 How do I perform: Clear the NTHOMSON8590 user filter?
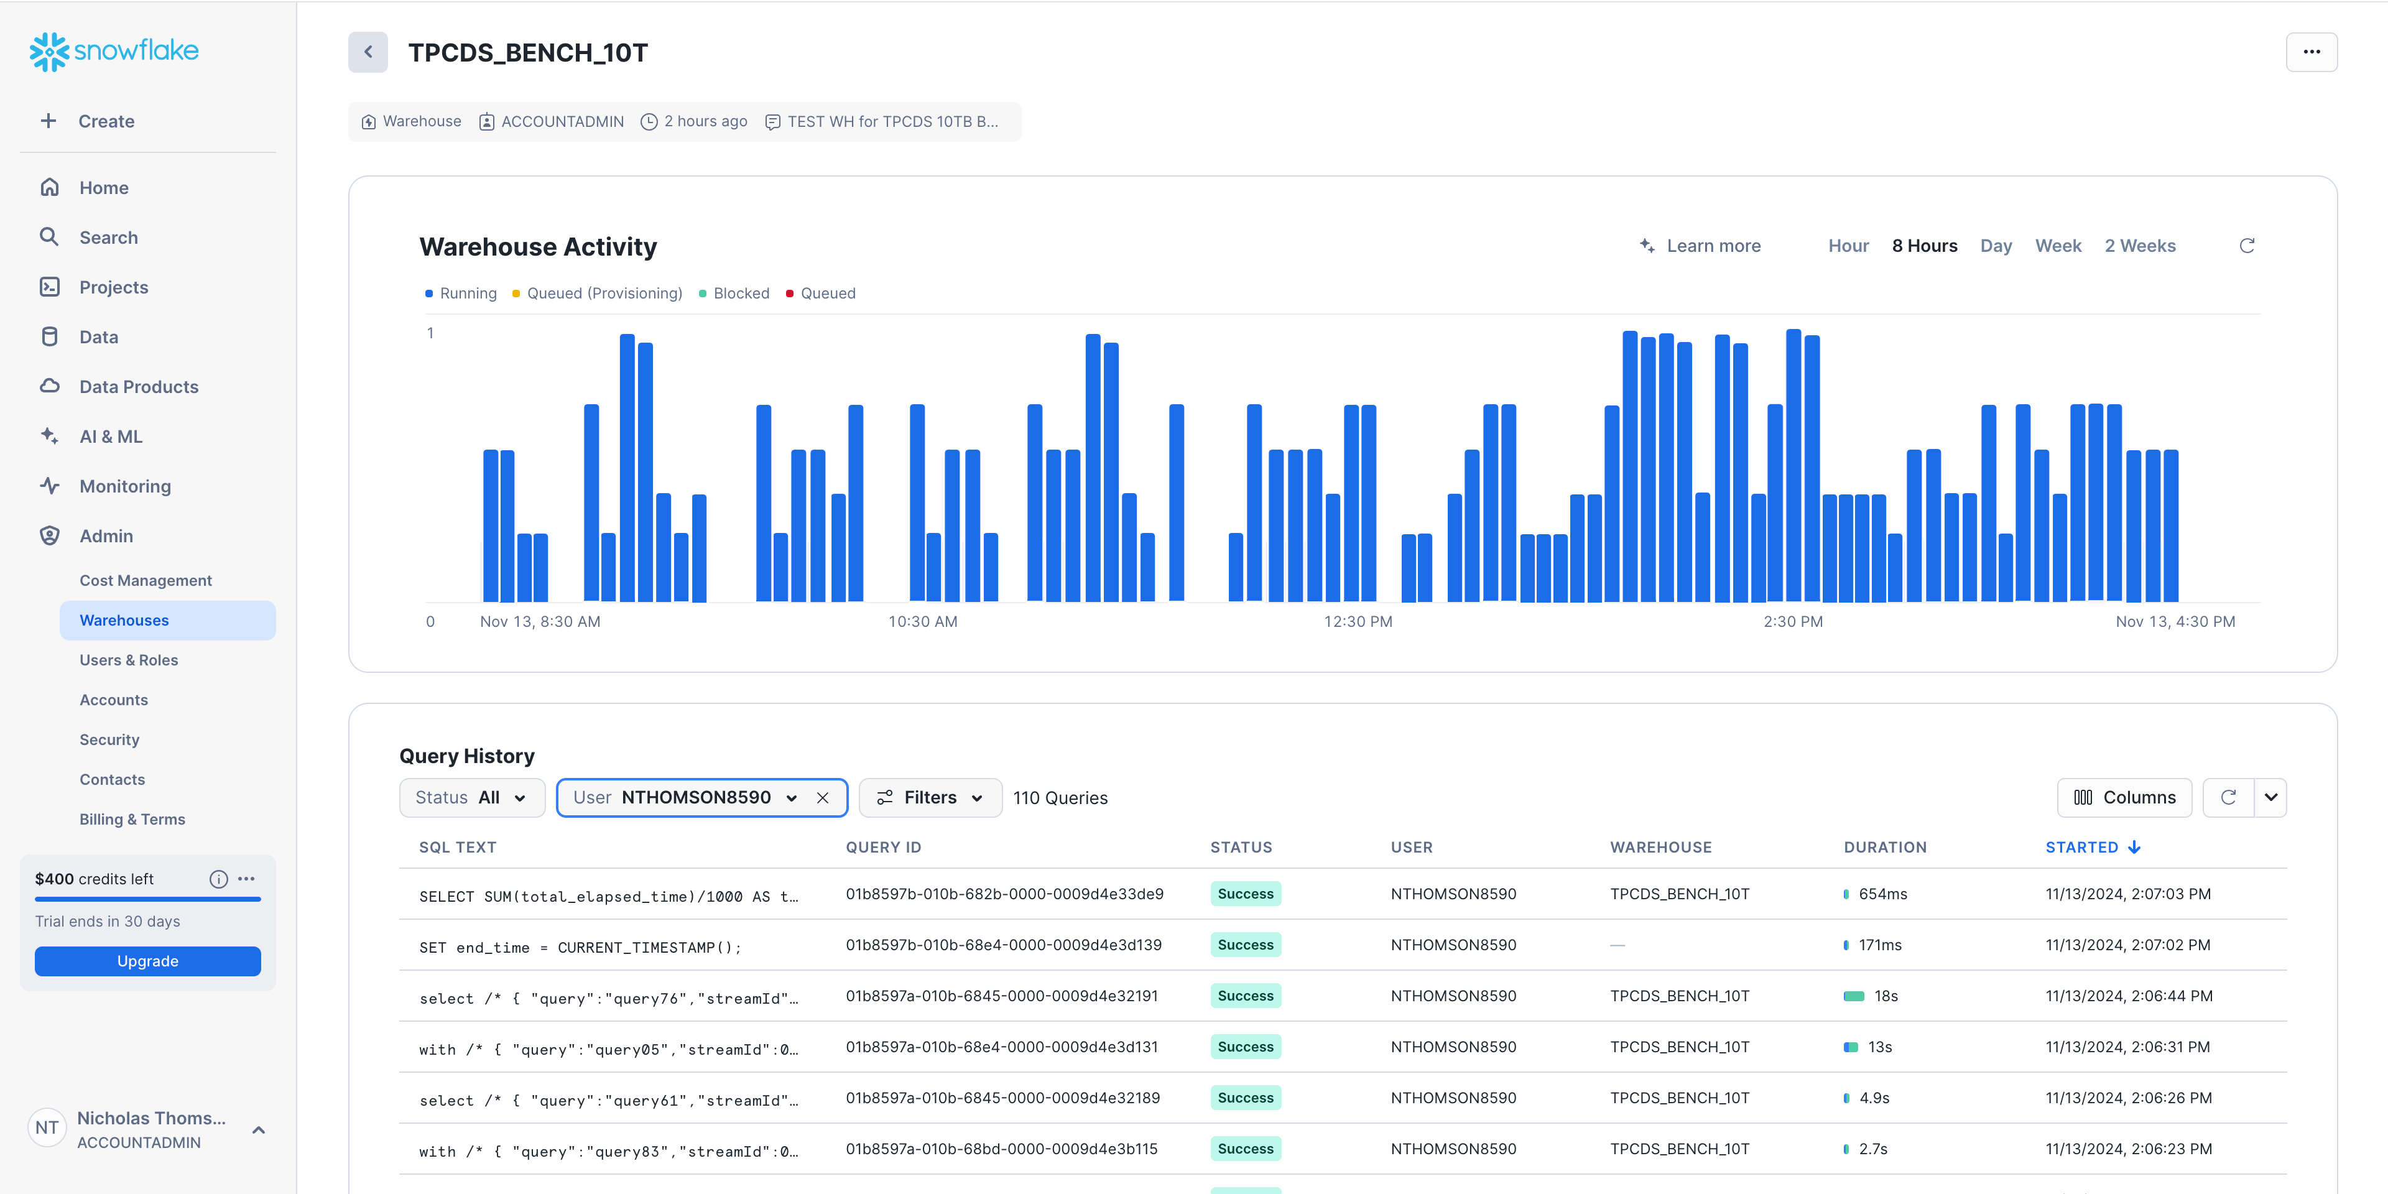coord(823,797)
